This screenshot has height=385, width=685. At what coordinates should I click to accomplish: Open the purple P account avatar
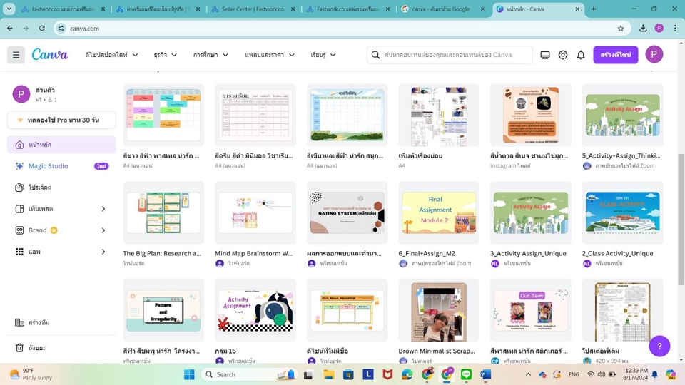point(654,55)
